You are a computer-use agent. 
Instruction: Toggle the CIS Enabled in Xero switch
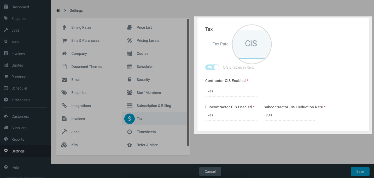point(212,67)
